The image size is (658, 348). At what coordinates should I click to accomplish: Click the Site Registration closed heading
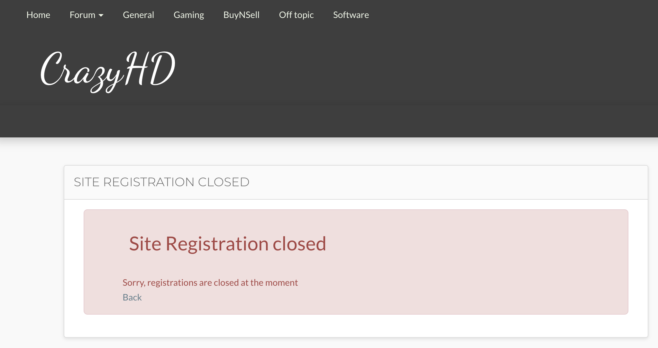point(227,244)
